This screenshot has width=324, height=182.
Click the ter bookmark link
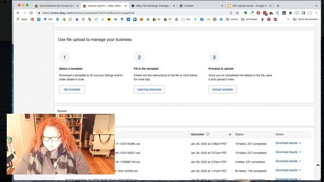(157, 19)
